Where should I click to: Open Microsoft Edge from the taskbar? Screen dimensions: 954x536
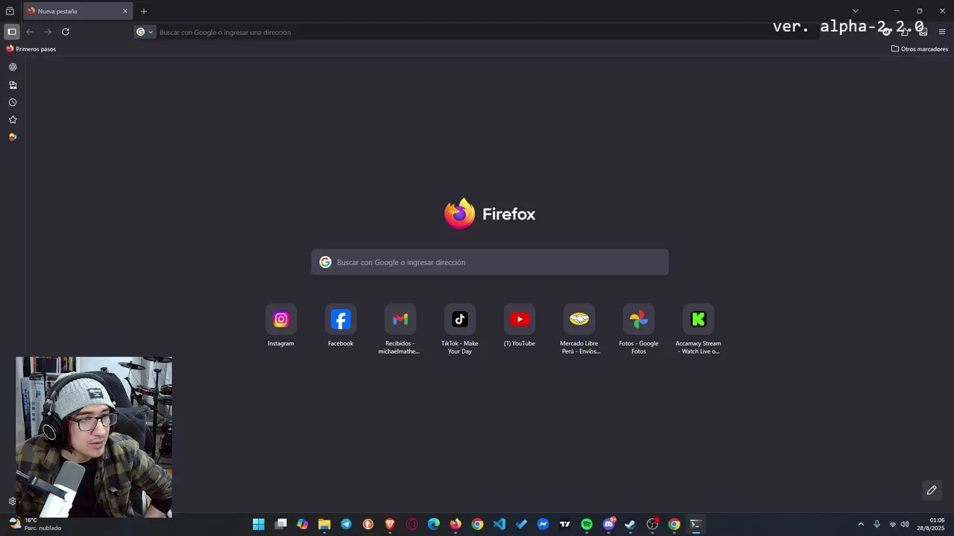click(434, 524)
